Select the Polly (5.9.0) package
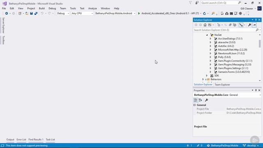The image size is (263, 148). point(224,57)
